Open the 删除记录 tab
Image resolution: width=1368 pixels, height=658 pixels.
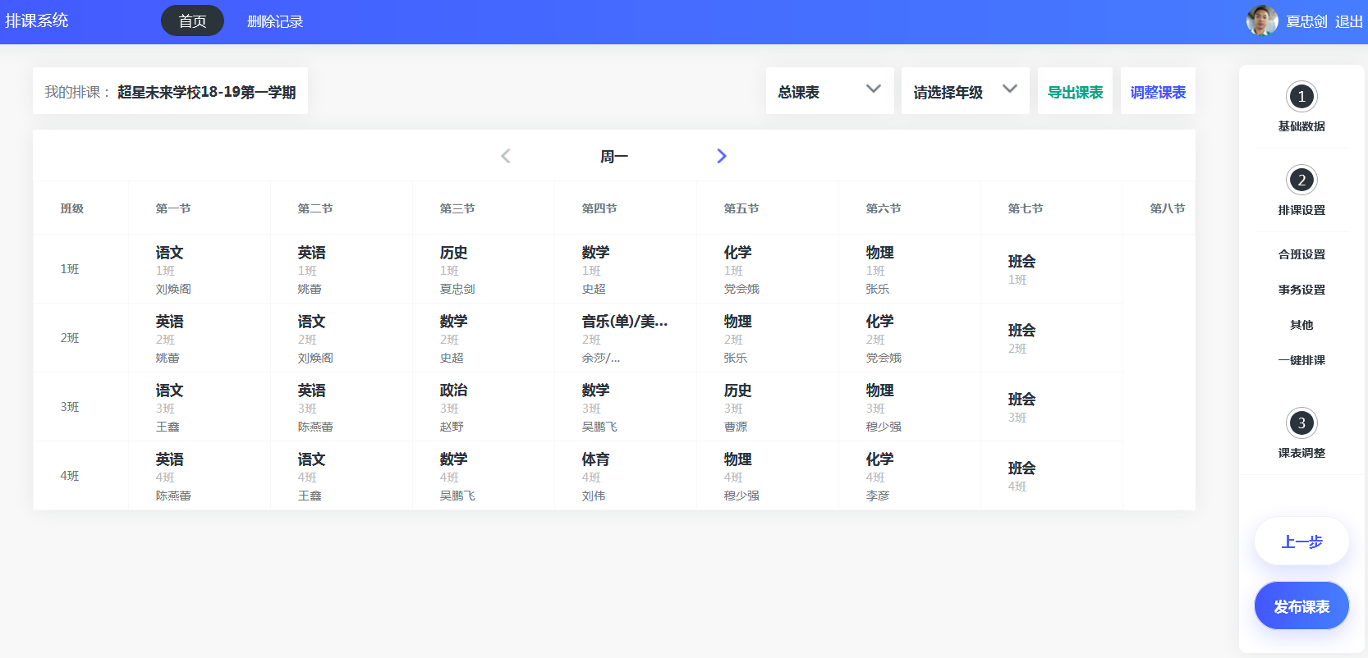tap(275, 21)
